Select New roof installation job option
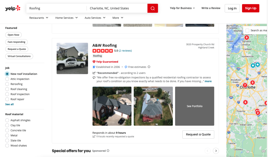 [7, 74]
